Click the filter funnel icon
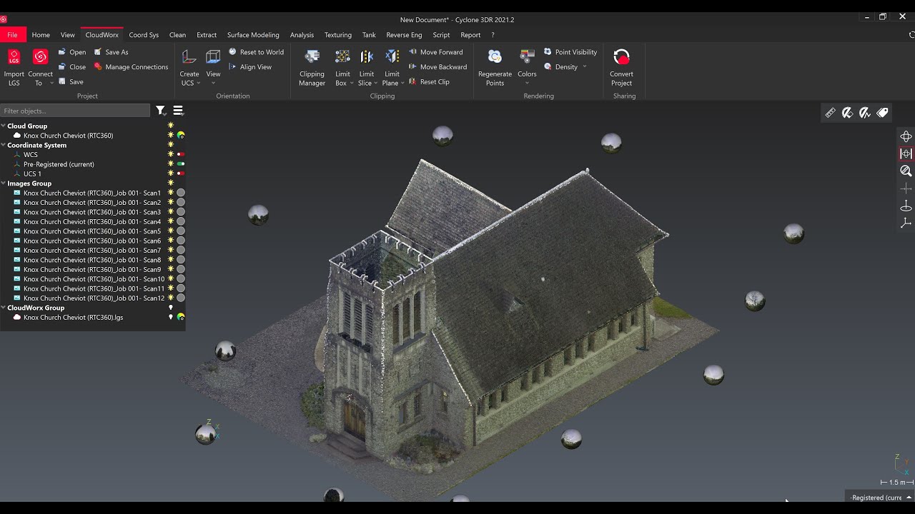 click(161, 111)
